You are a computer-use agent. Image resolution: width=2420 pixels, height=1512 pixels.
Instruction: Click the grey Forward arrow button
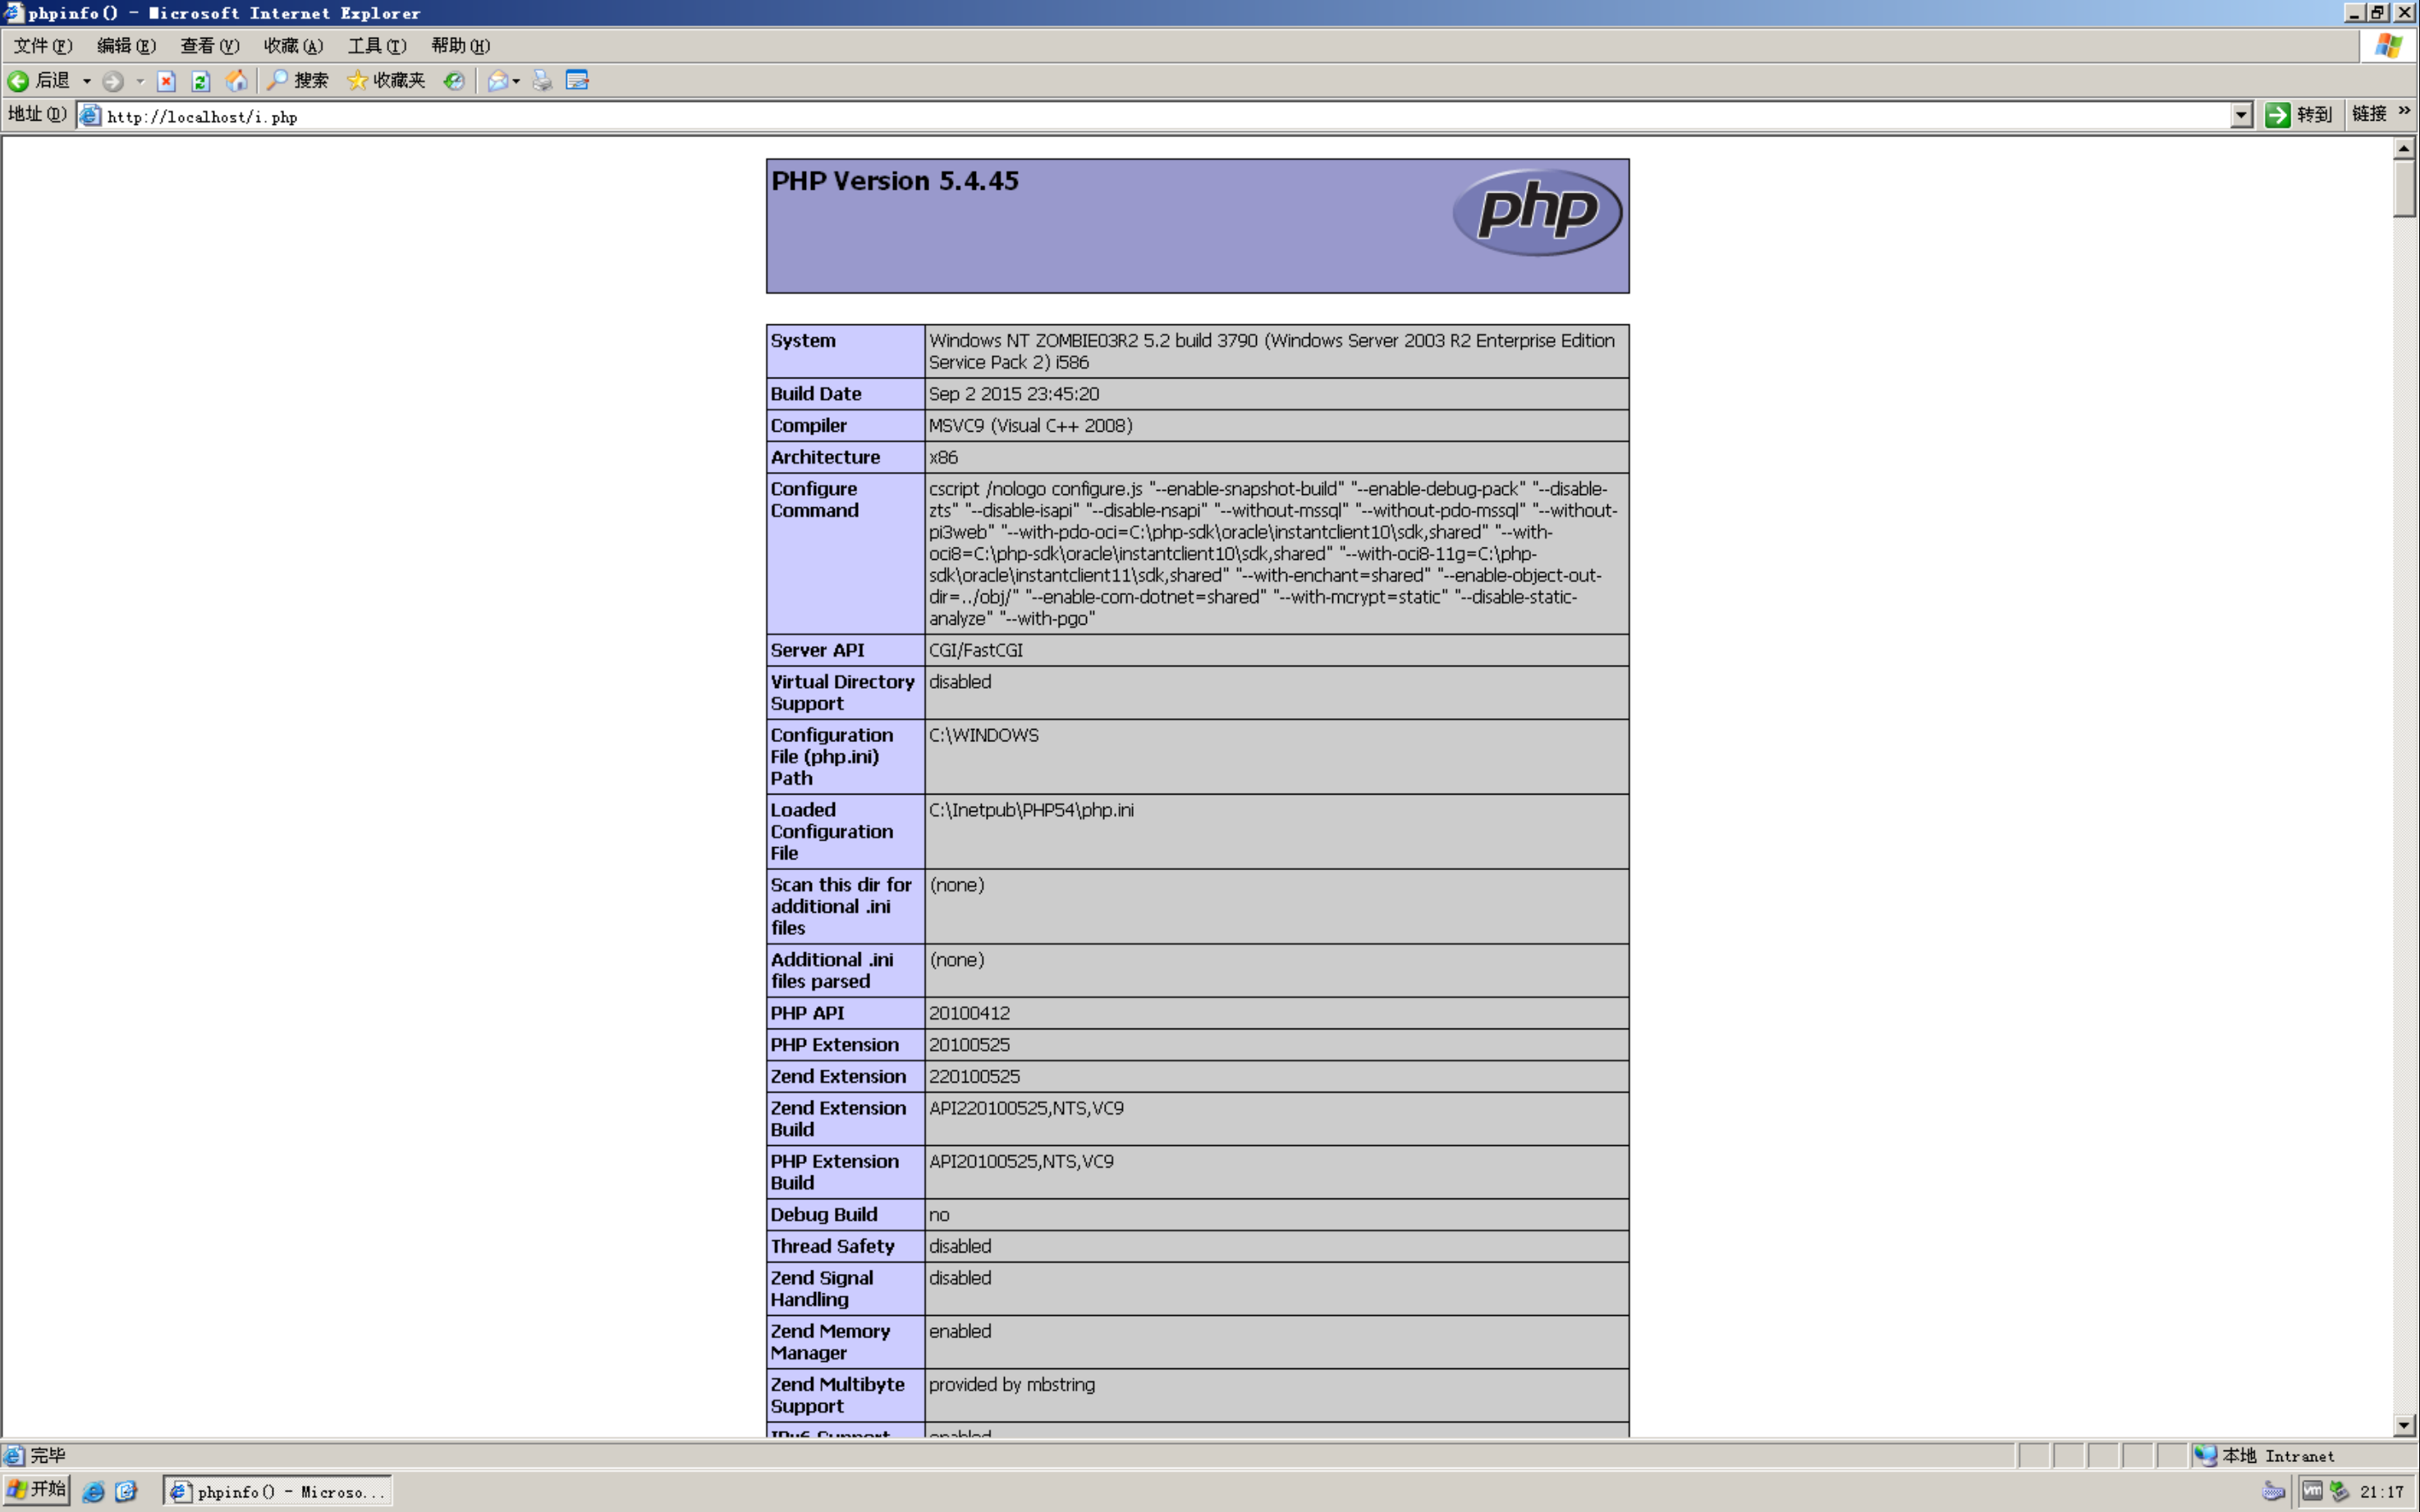pyautogui.click(x=113, y=81)
